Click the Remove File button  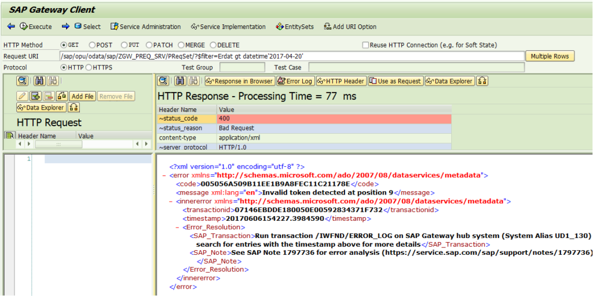click(116, 96)
